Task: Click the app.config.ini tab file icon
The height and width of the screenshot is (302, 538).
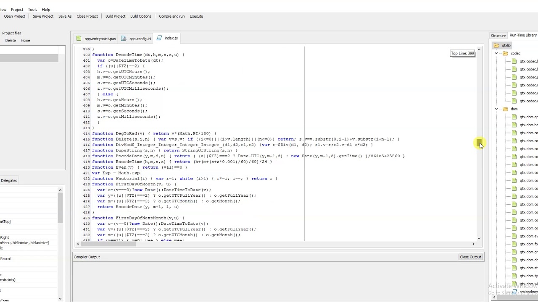Action: 124,39
